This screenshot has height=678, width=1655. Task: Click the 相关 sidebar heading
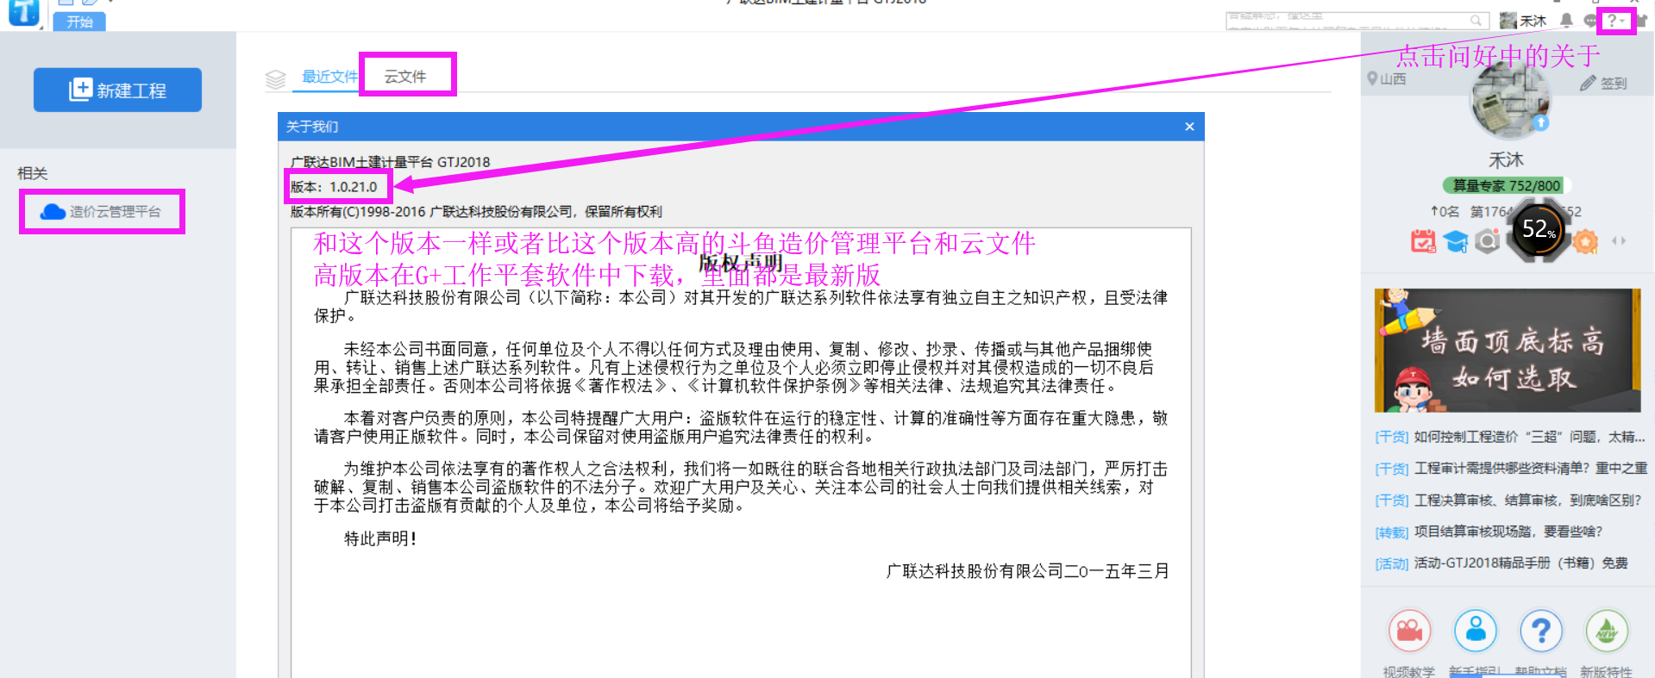tap(33, 173)
